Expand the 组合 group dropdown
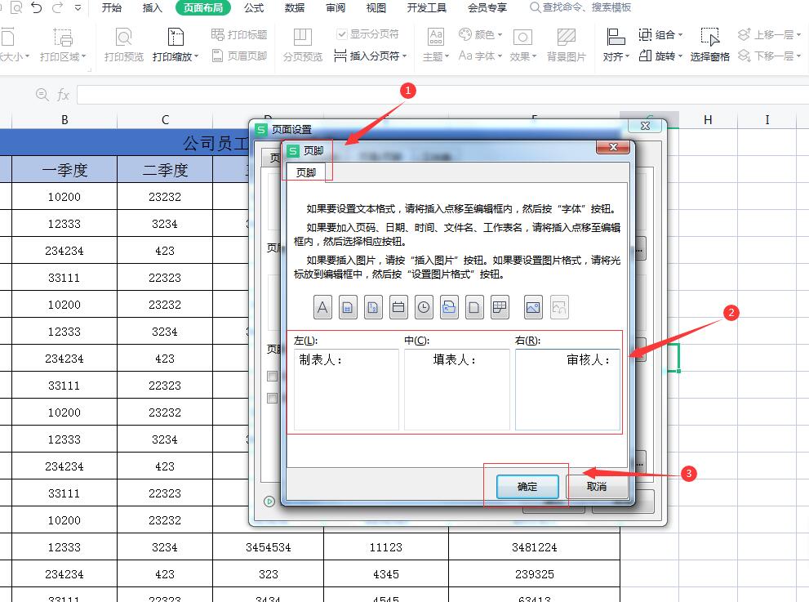The width and height of the screenshot is (809, 602). 662,34
